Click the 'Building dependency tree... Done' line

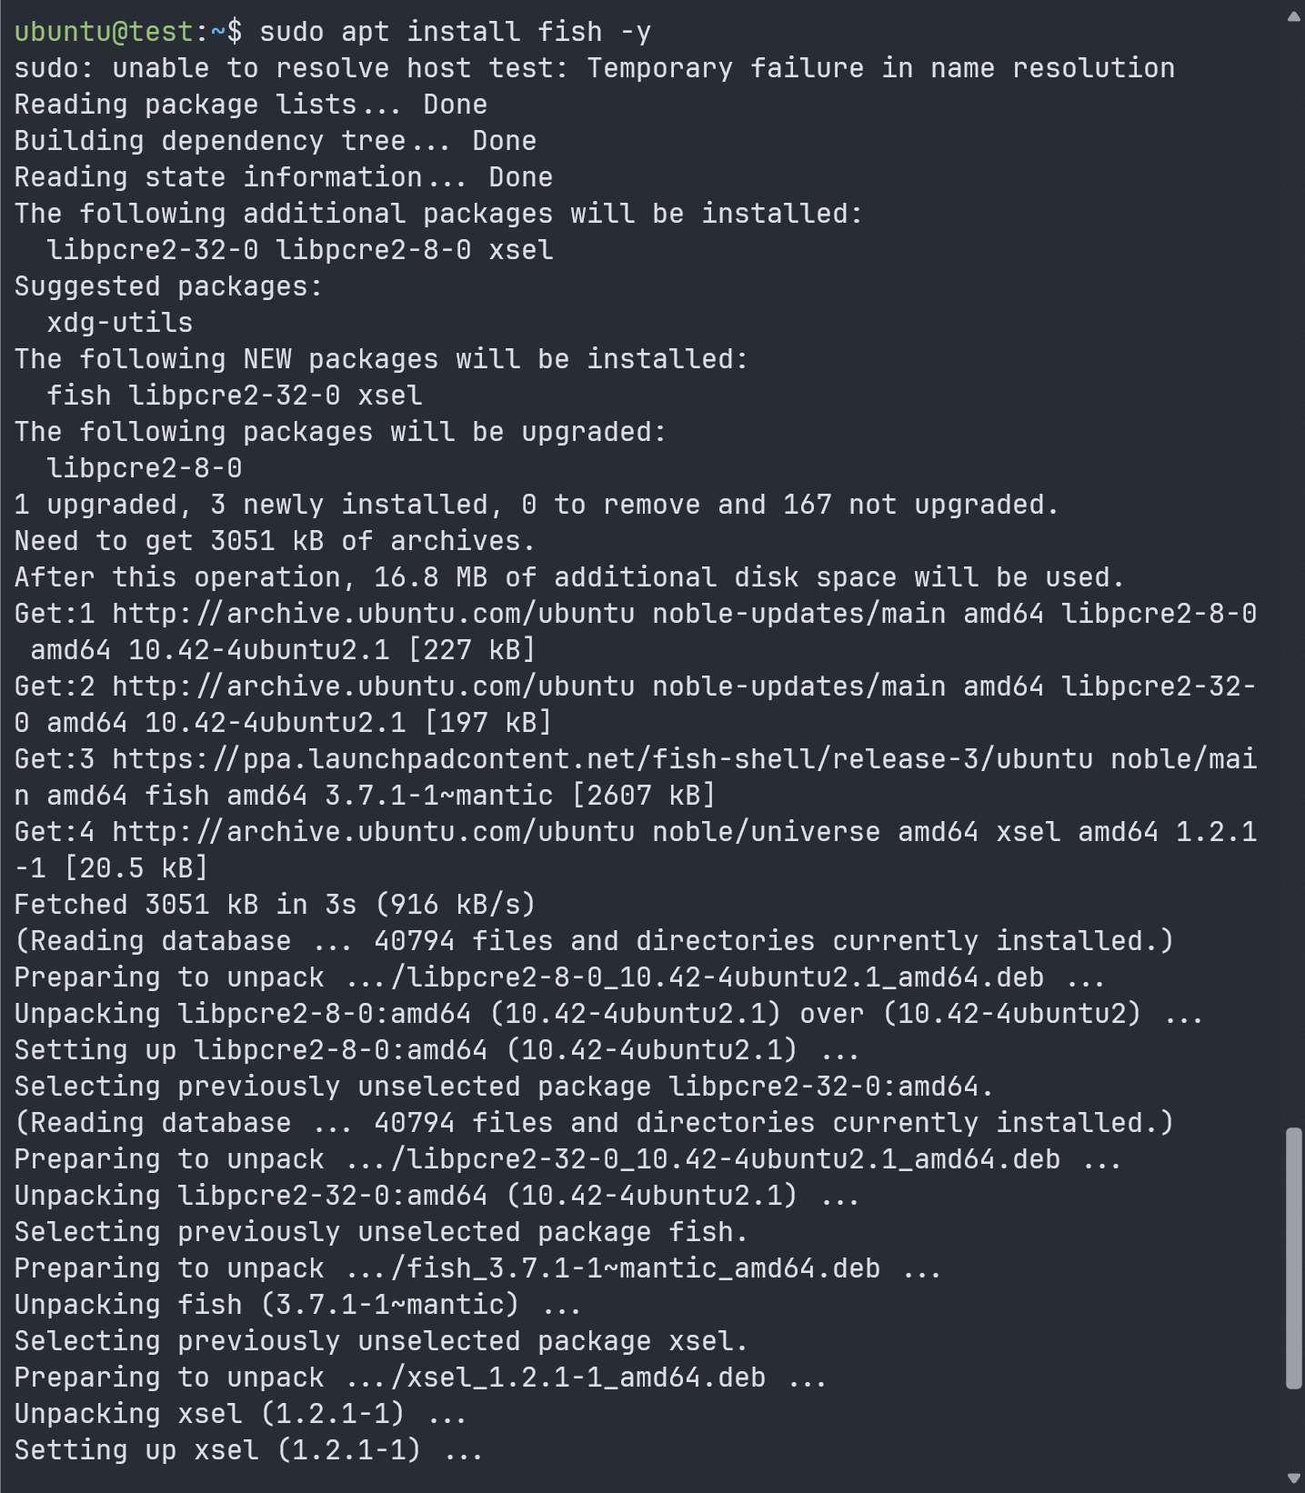(276, 141)
